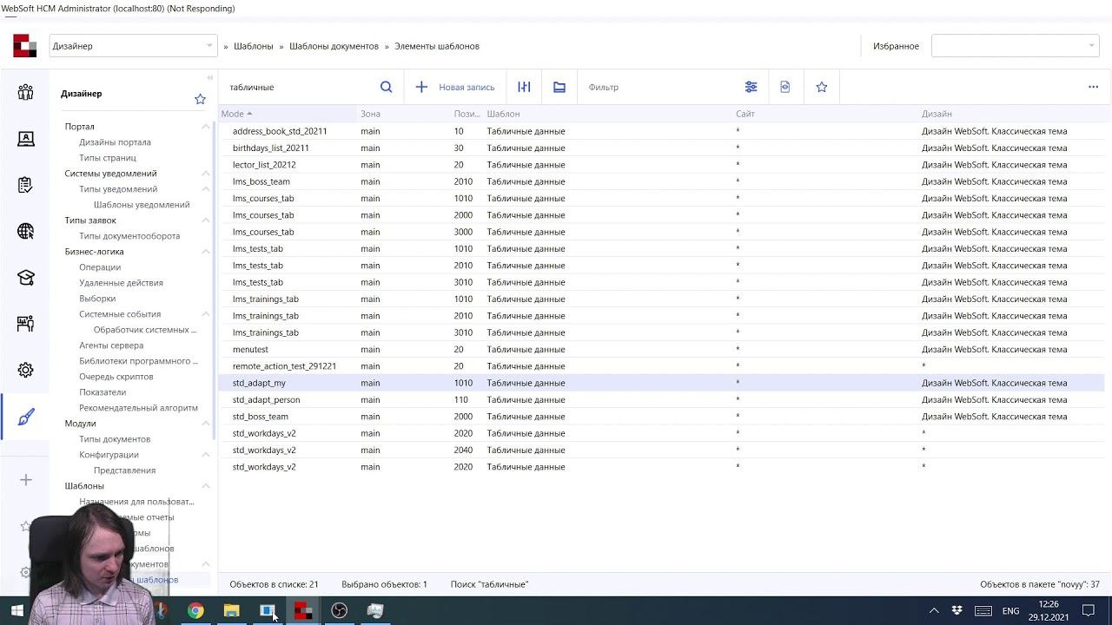
Task: Collapse the Типы заявок tree group
Action: 206,220
